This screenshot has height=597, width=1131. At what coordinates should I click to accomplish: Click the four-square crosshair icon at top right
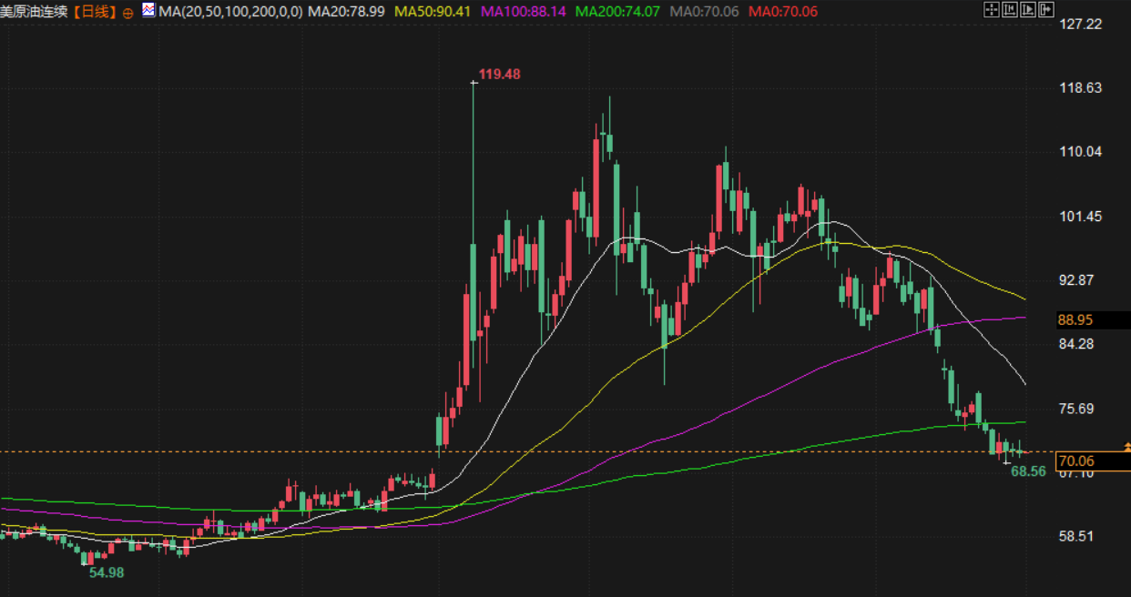point(992,10)
